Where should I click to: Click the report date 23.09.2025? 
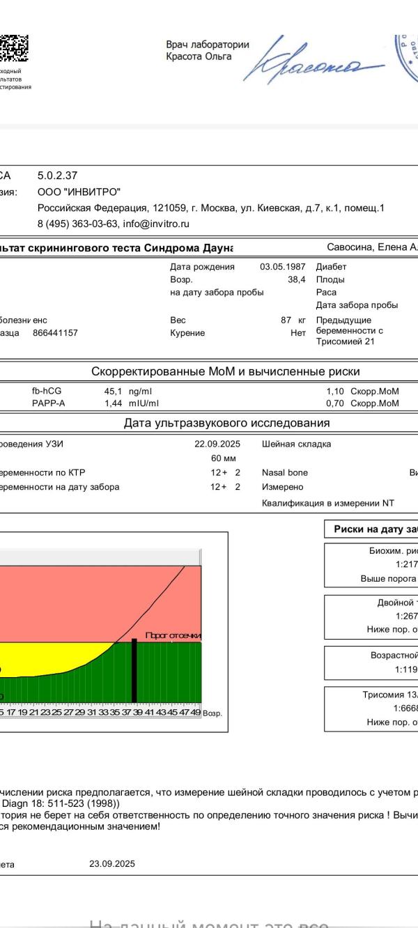pyautogui.click(x=112, y=864)
